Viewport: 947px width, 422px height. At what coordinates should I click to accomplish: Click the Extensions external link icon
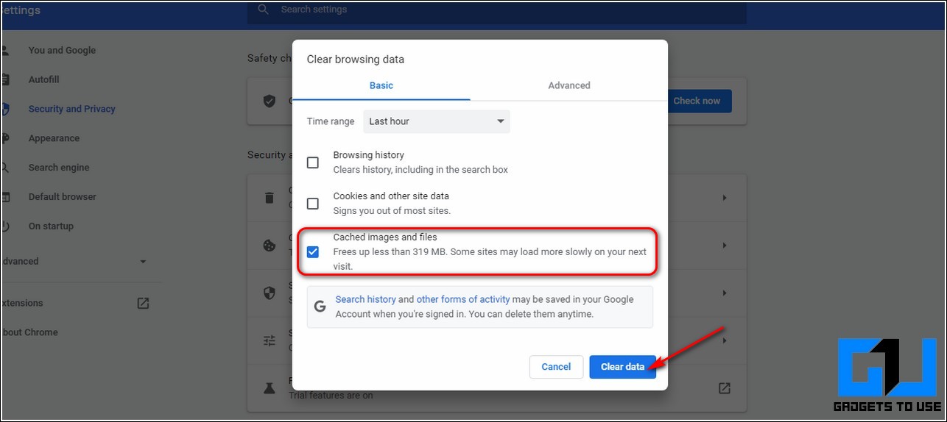(143, 303)
